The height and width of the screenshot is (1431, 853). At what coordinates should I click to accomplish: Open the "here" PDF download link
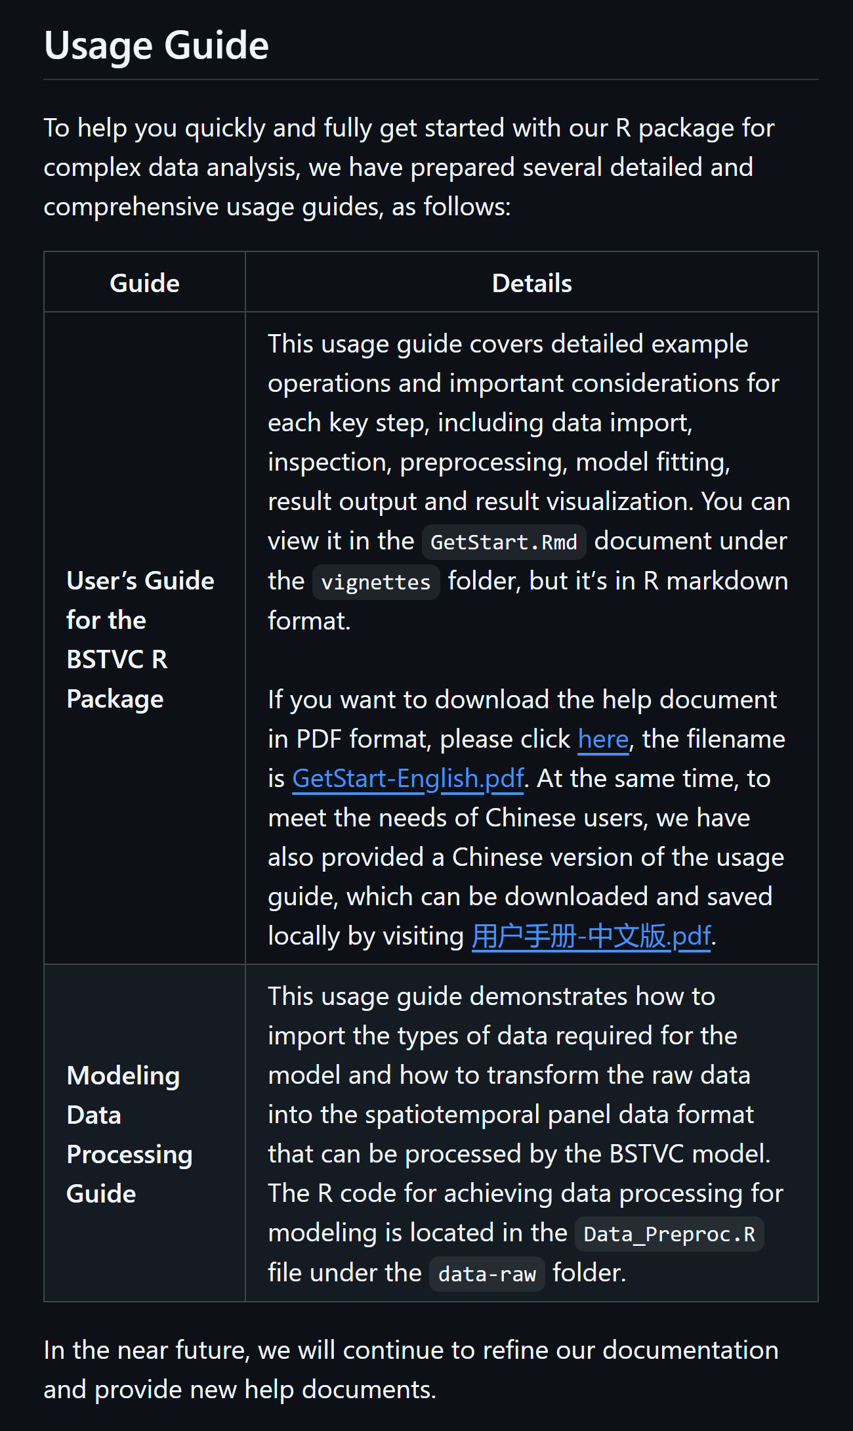click(603, 739)
